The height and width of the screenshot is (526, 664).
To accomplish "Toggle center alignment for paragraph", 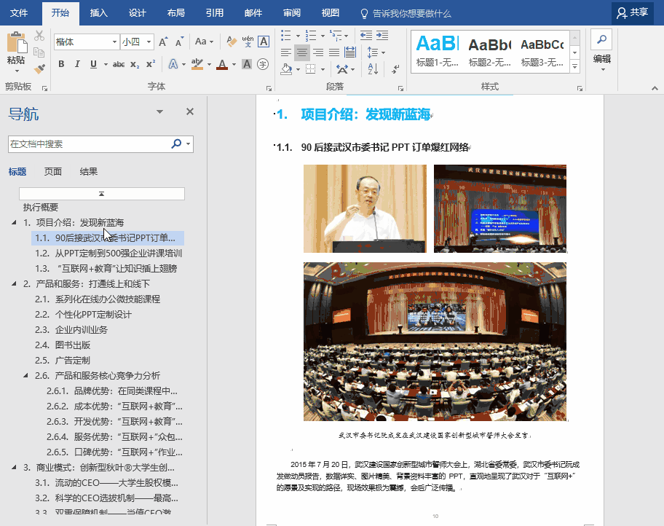I will click(301, 52).
